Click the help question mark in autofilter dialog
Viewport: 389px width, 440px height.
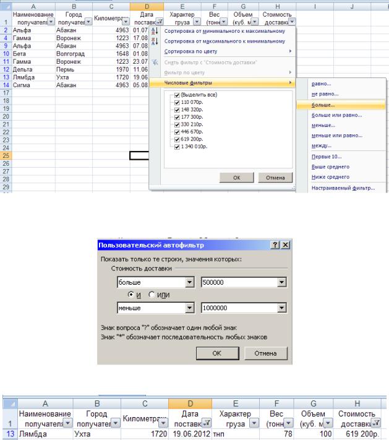tap(275, 245)
